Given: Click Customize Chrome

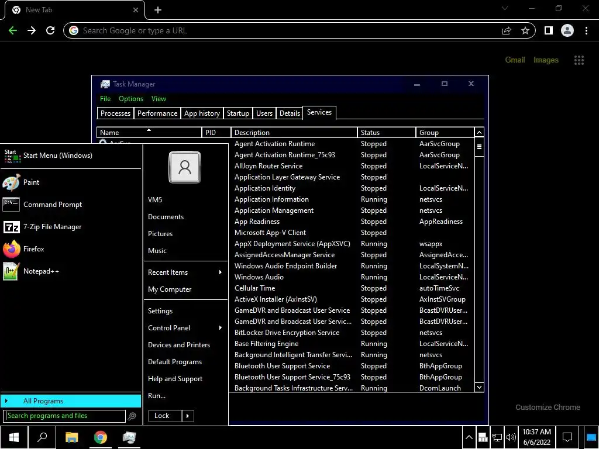Looking at the screenshot, I should point(548,407).
